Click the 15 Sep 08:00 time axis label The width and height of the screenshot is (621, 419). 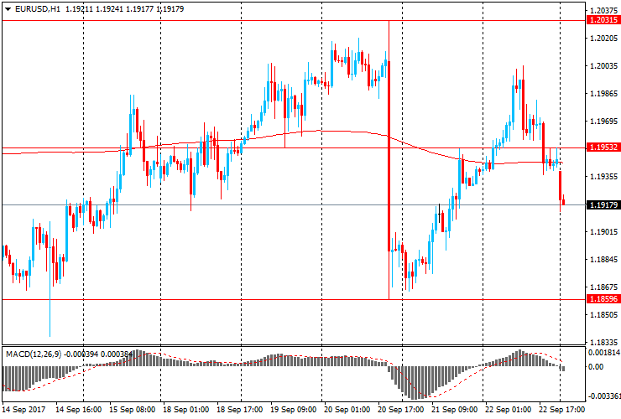[132, 410]
